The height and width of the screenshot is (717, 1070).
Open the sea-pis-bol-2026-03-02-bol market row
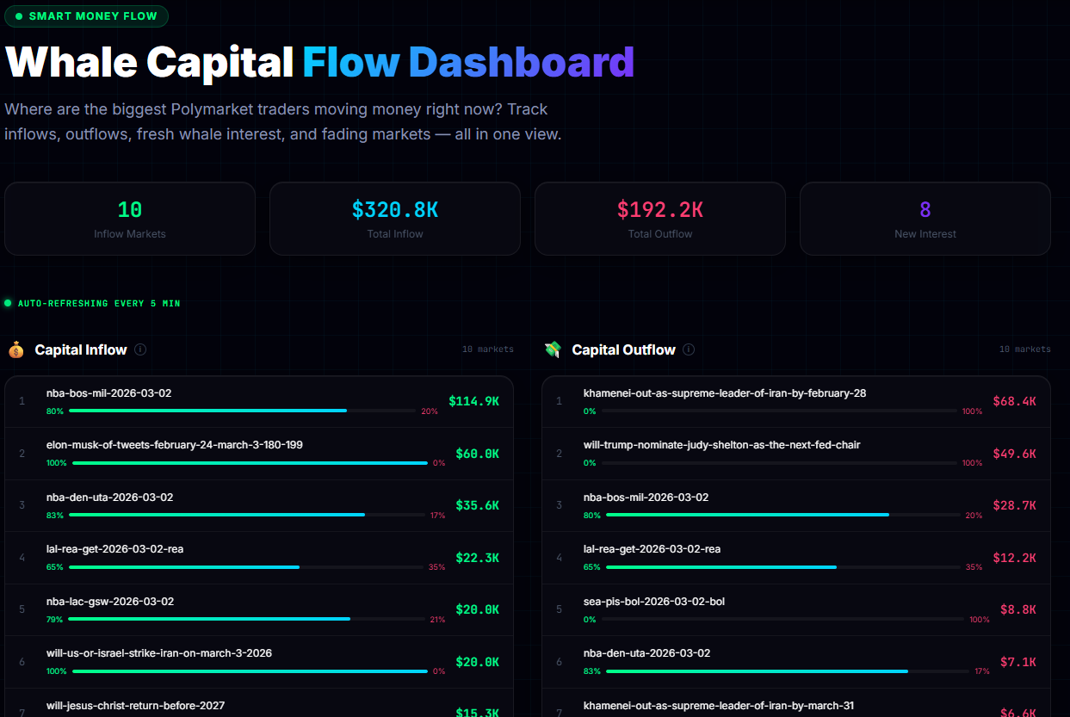(x=796, y=609)
